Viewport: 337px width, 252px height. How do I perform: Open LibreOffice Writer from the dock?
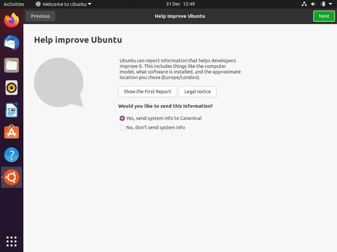(x=12, y=110)
